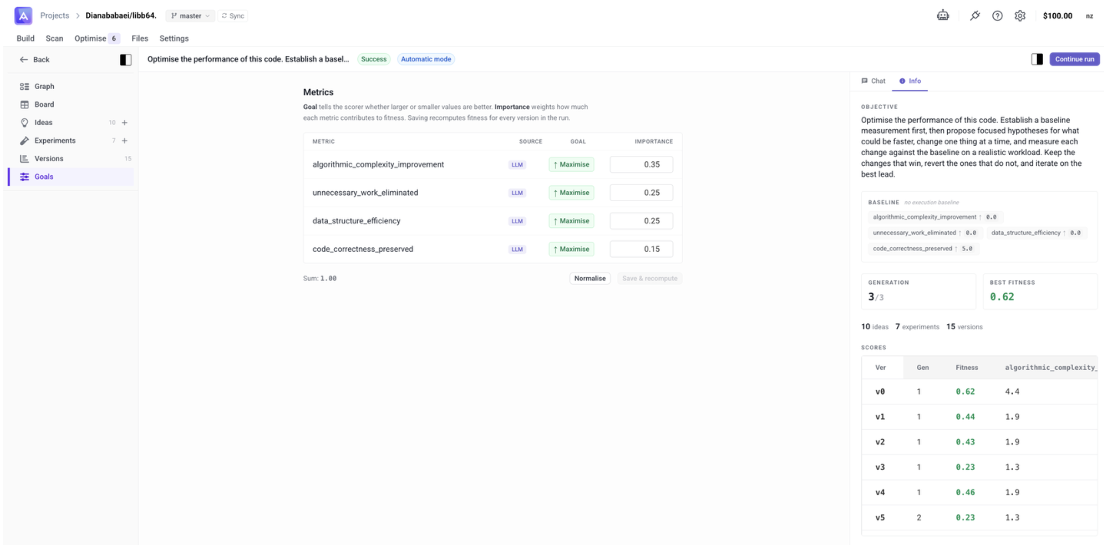Open the Scan tab
The height and width of the screenshot is (545, 1104).
point(54,38)
